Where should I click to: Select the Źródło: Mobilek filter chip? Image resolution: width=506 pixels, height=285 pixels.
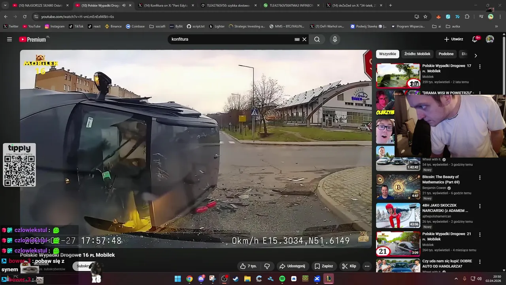pyautogui.click(x=417, y=54)
